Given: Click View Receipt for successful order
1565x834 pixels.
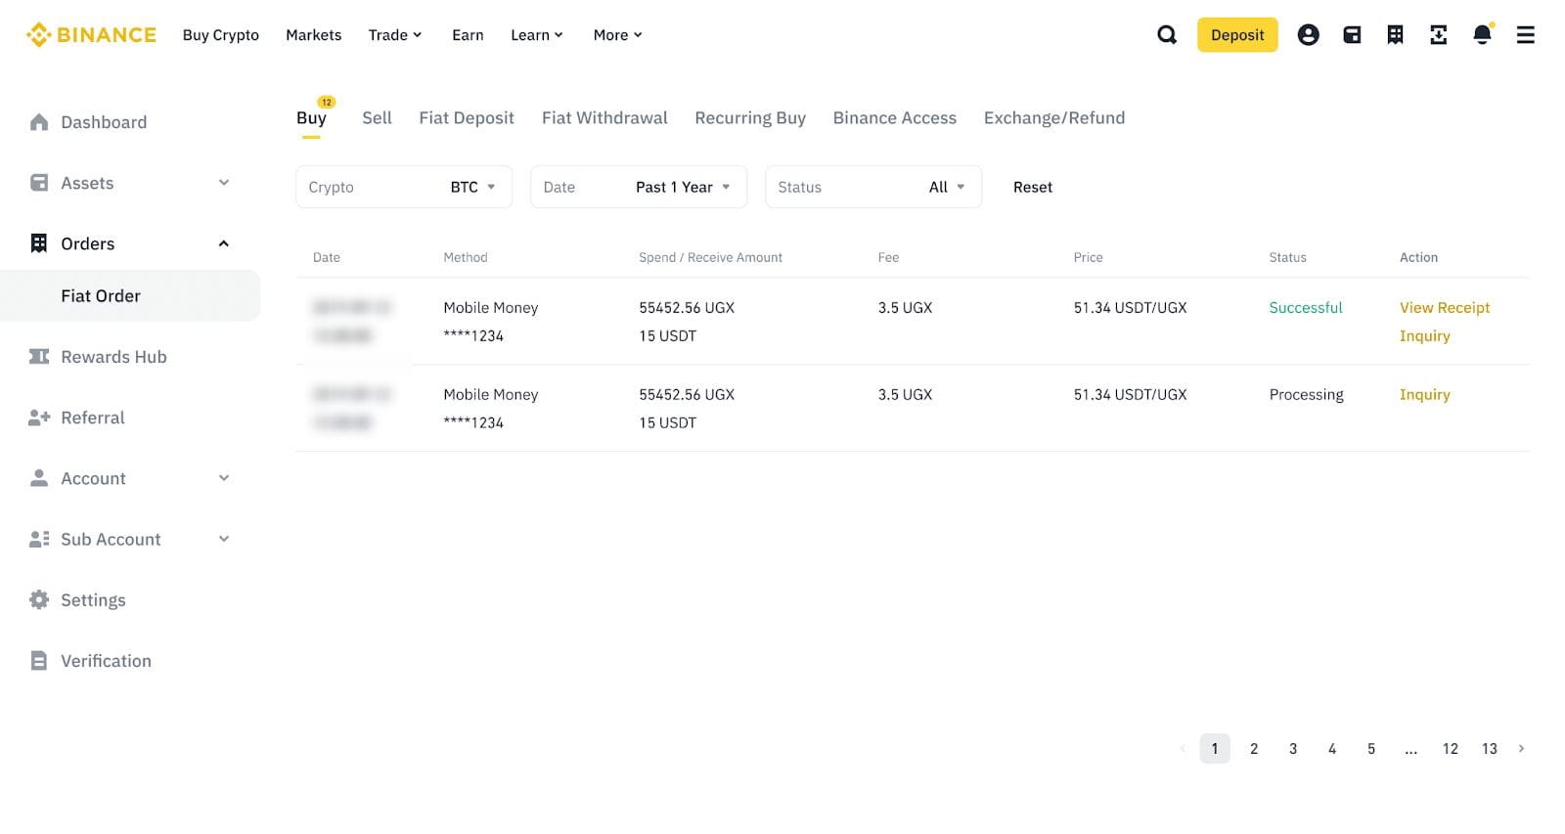Looking at the screenshot, I should pyautogui.click(x=1444, y=308).
